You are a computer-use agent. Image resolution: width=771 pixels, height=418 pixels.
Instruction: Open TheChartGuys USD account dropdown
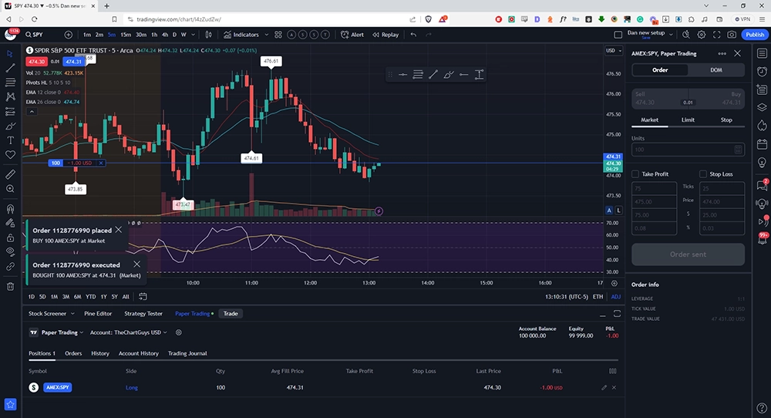pos(128,332)
